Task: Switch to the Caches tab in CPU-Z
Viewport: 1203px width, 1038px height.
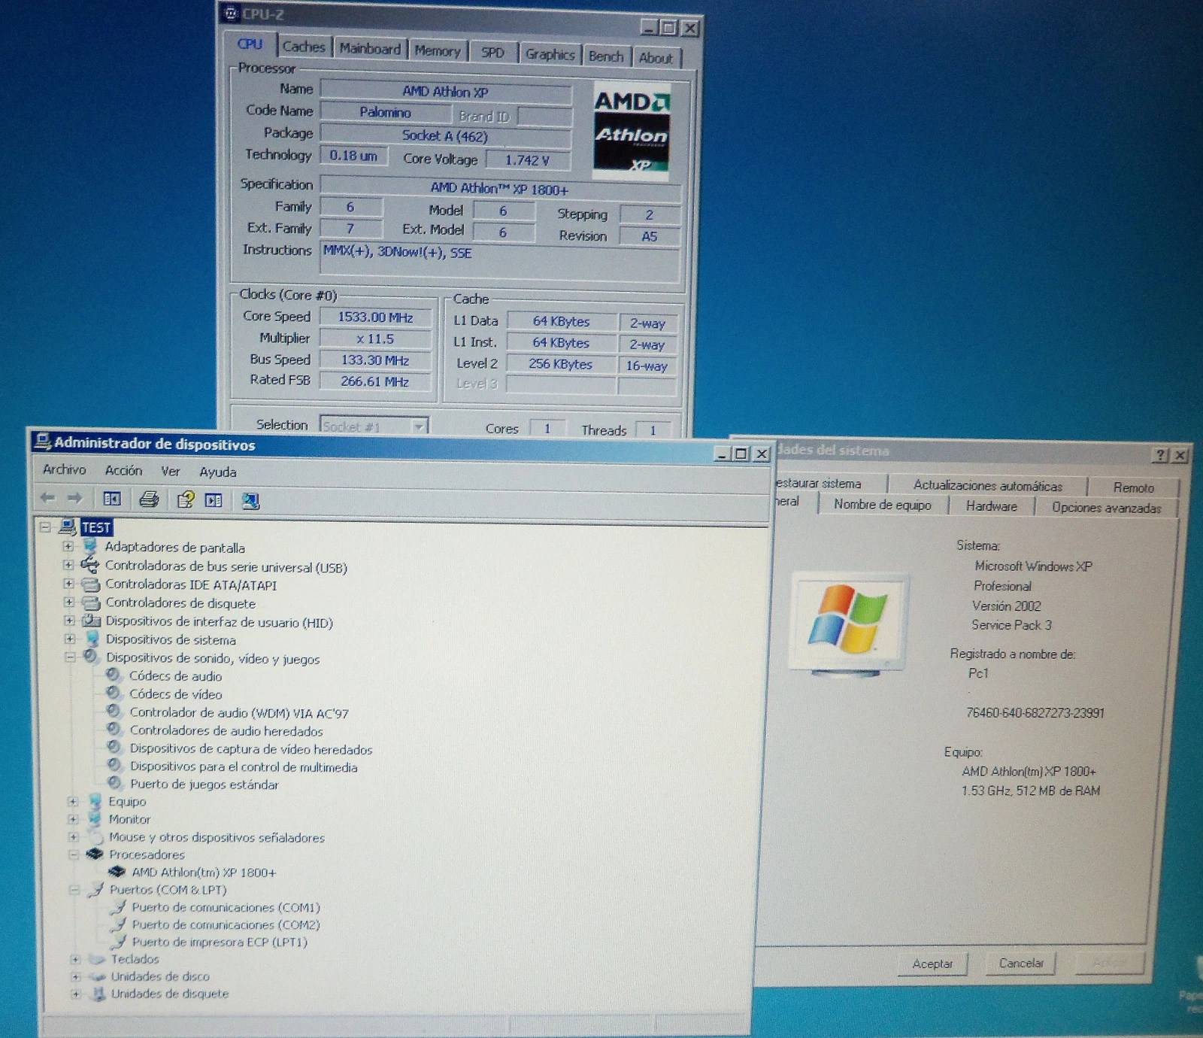Action: tap(304, 47)
